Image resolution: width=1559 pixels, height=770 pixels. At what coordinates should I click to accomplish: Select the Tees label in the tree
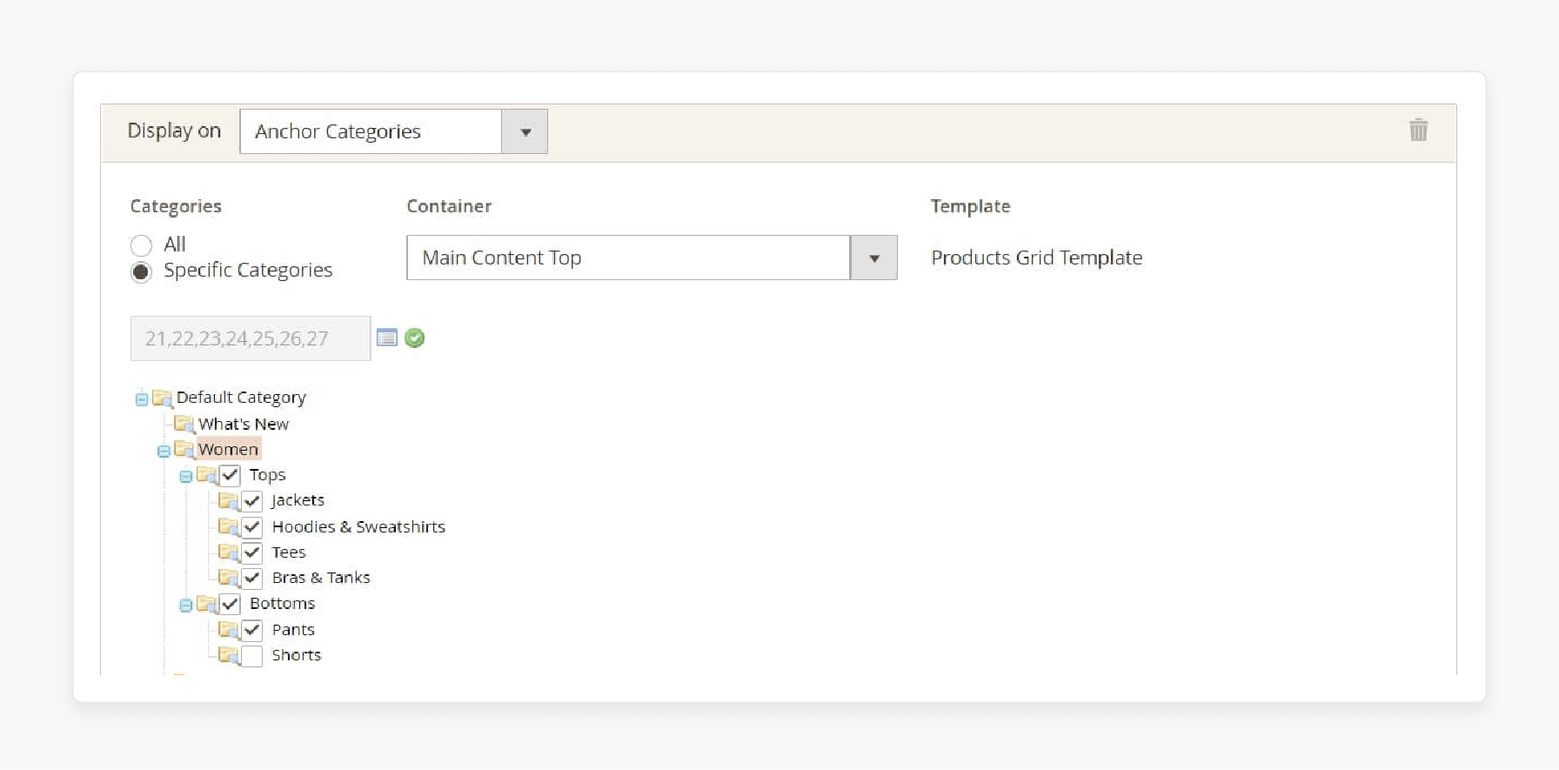(289, 552)
